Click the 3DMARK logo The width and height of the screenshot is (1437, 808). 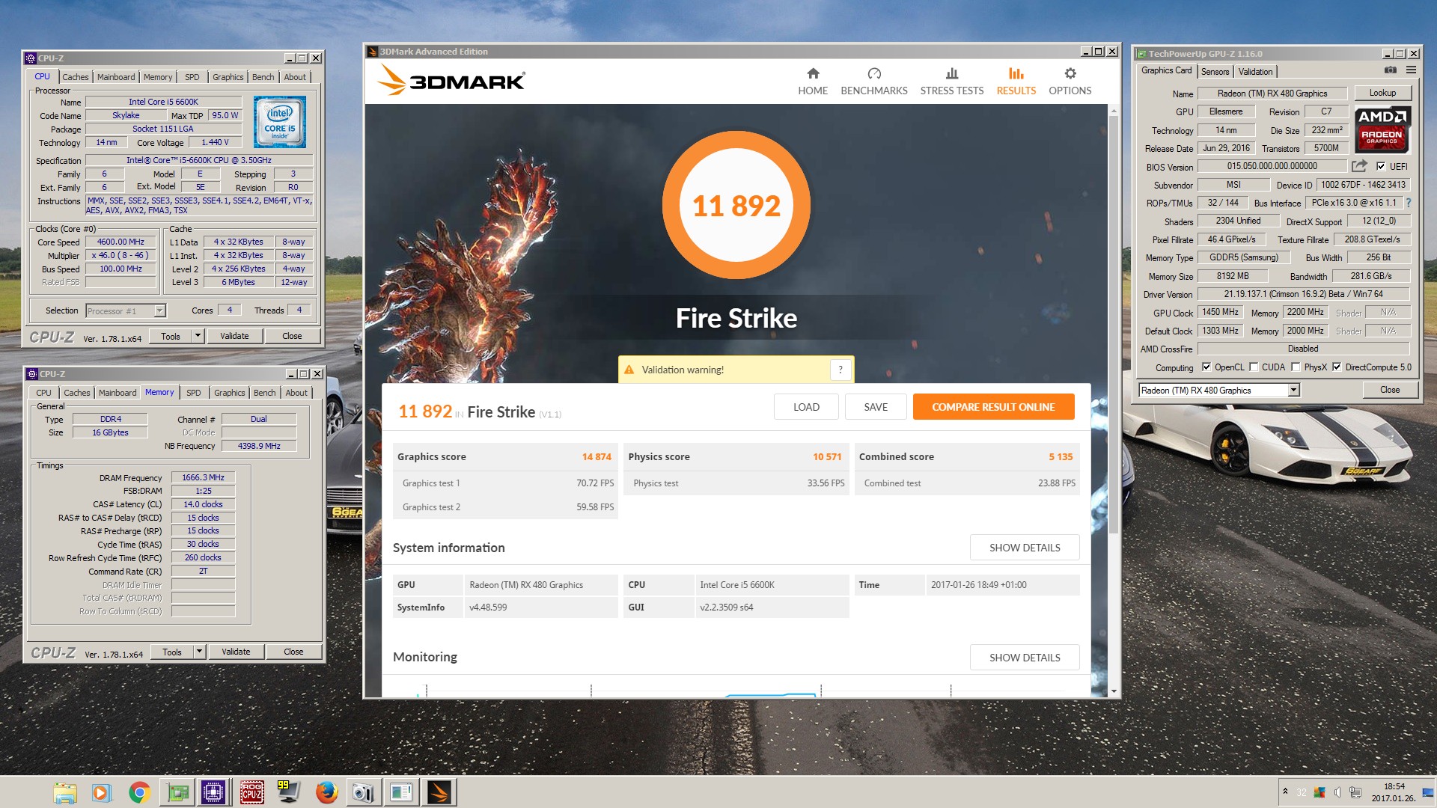tap(451, 79)
